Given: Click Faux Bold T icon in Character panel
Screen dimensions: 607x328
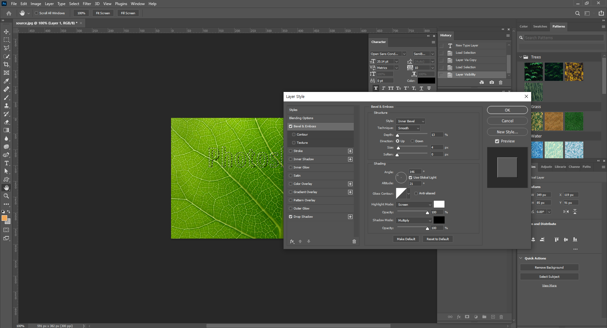Looking at the screenshot, I should click(376, 88).
